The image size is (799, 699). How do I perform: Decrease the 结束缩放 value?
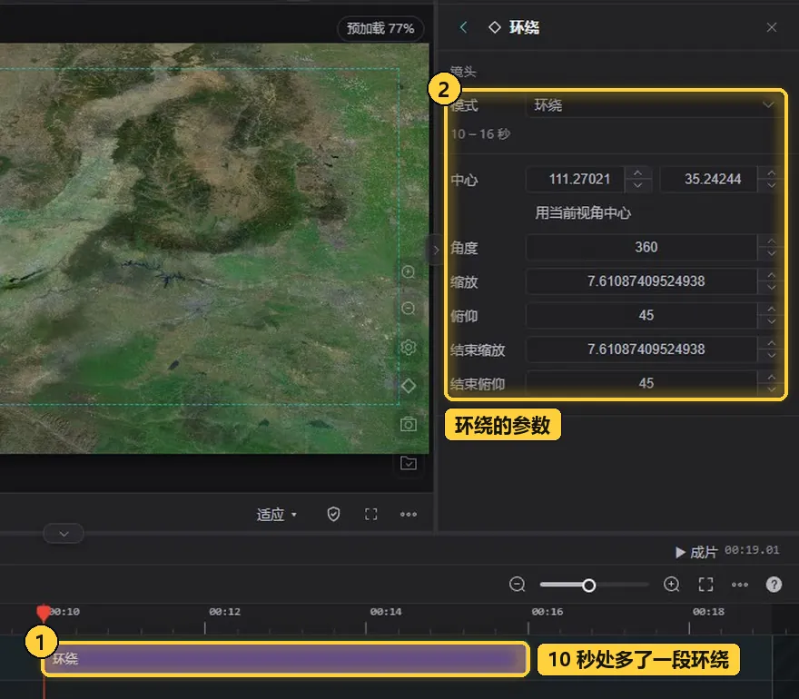(771, 356)
